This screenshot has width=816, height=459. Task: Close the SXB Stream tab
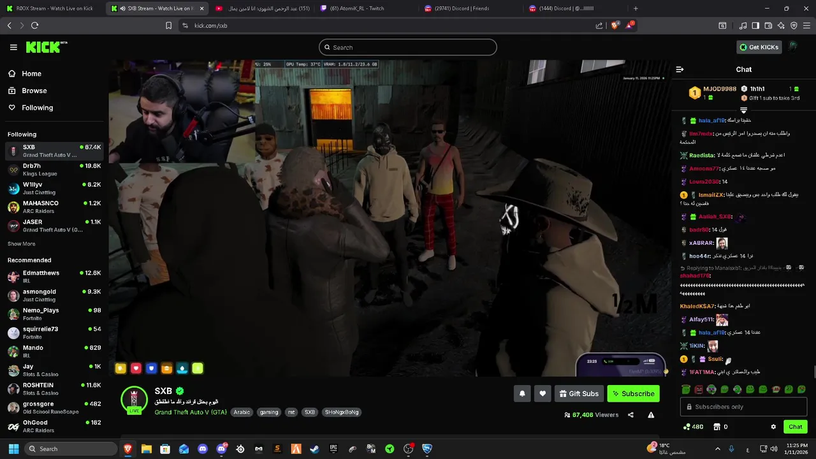202,8
